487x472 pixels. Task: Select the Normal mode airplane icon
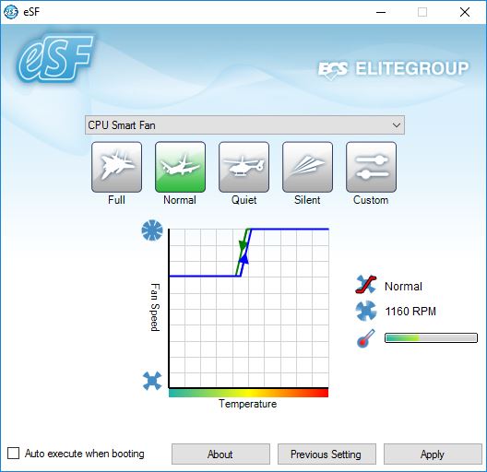[180, 167]
